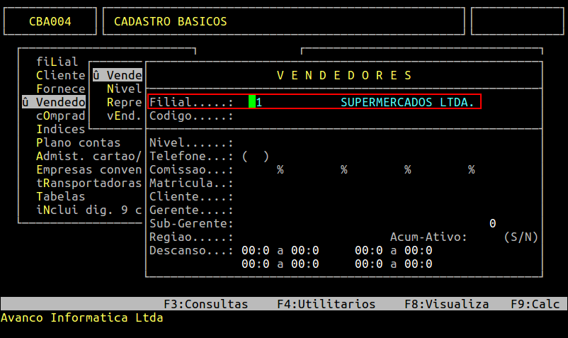The width and height of the screenshot is (568, 338).
Task: Click the first Descanso start time 00:0
Action: [x=256, y=250]
